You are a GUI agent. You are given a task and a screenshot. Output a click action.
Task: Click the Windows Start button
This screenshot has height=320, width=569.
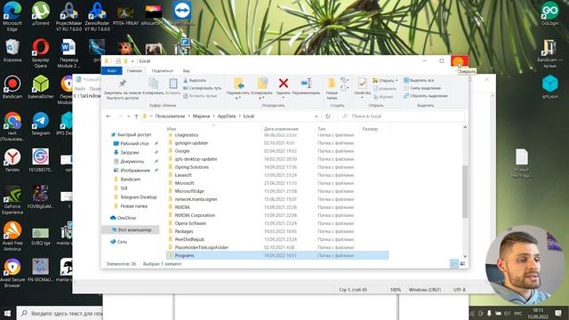pos(8,313)
